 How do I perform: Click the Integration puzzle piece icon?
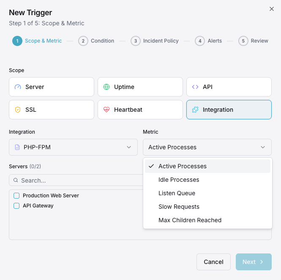pyautogui.click(x=195, y=110)
